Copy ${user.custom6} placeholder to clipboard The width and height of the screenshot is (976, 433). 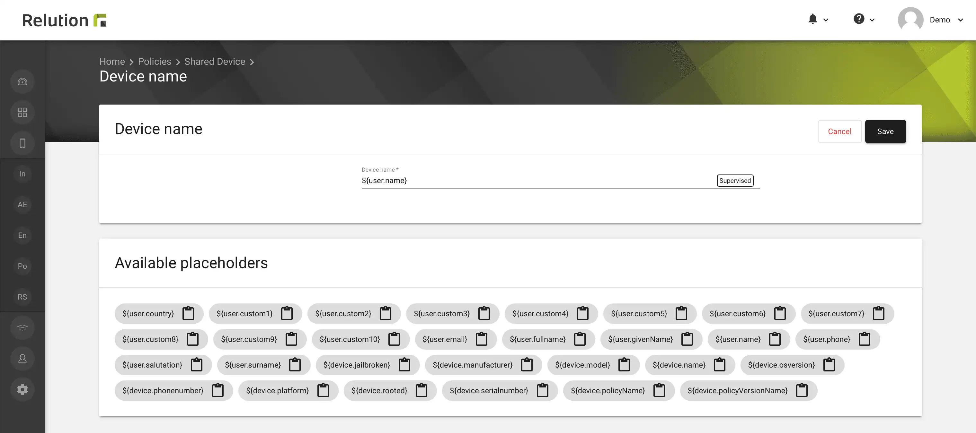point(780,313)
